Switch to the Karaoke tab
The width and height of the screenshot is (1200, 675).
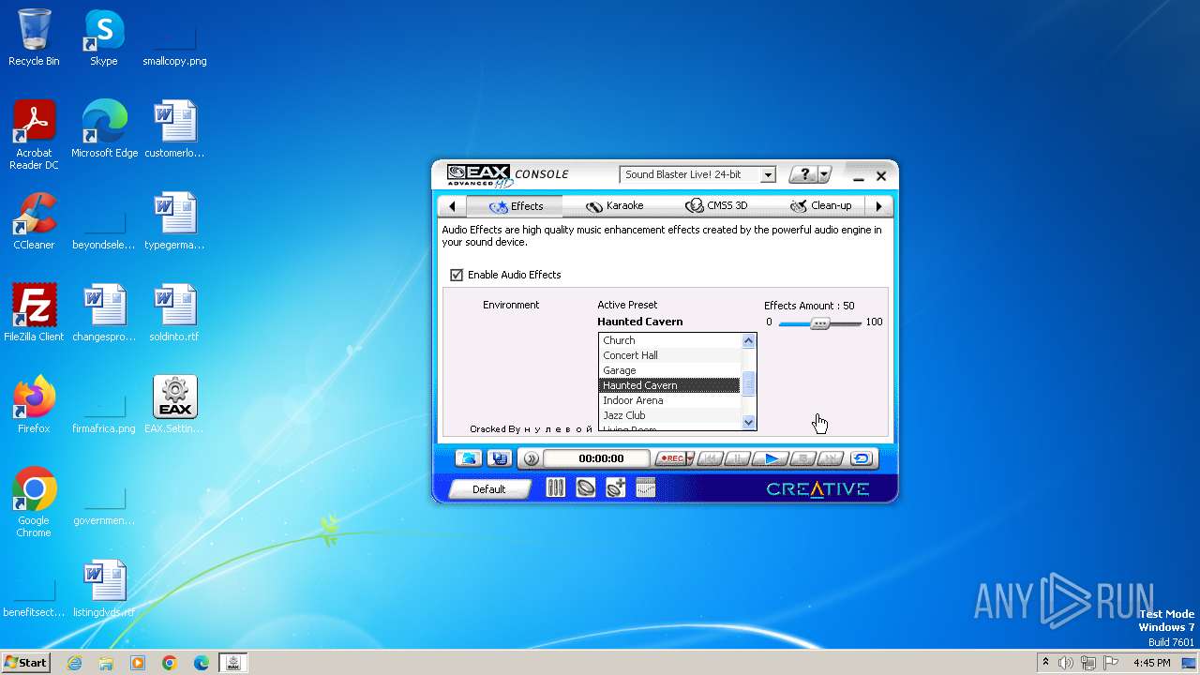tap(614, 205)
